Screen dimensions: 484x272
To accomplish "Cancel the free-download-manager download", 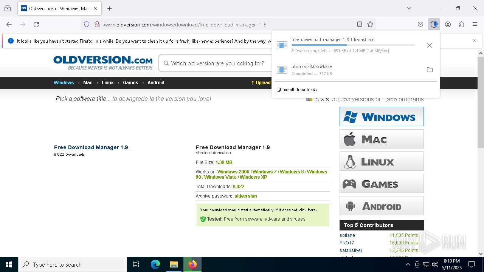I will click(430, 45).
